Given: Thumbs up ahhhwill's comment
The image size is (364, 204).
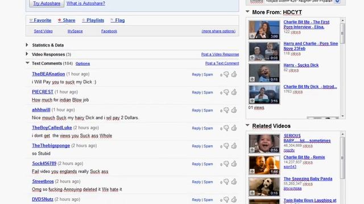Looking at the screenshot, I should coord(234,110).
